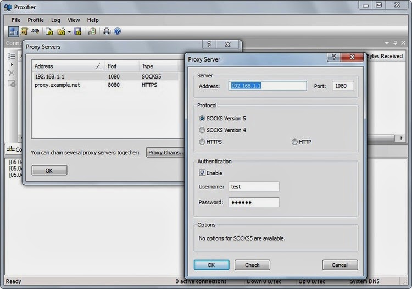Image resolution: width=412 pixels, height=289 pixels.
Task: Click the Port input field showing 1080
Action: pos(343,86)
